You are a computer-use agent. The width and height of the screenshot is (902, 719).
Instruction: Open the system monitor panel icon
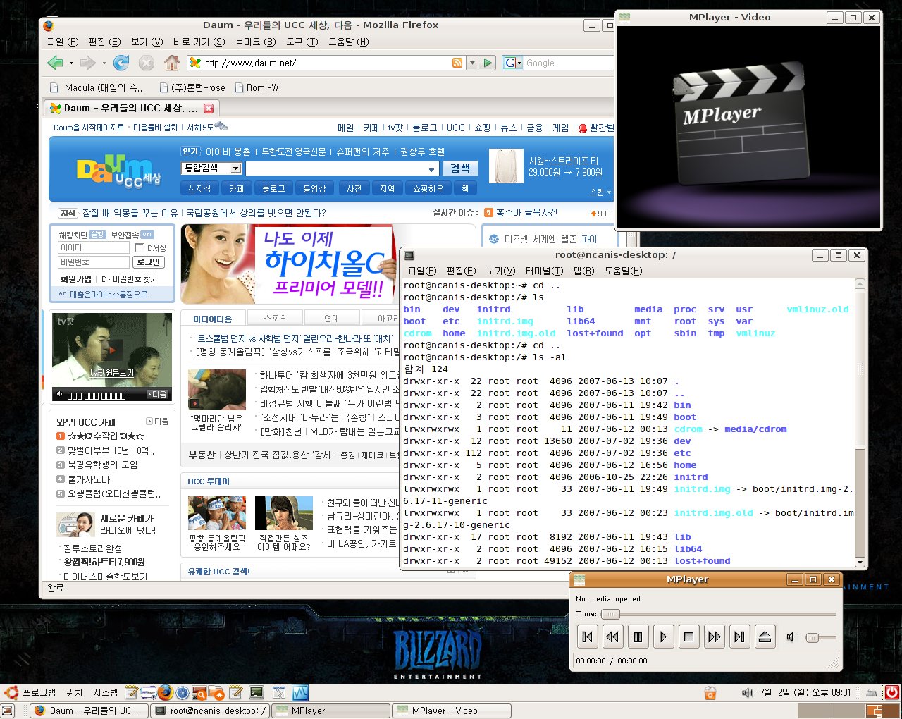[300, 692]
